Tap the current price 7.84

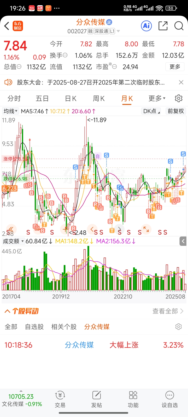[15, 46]
